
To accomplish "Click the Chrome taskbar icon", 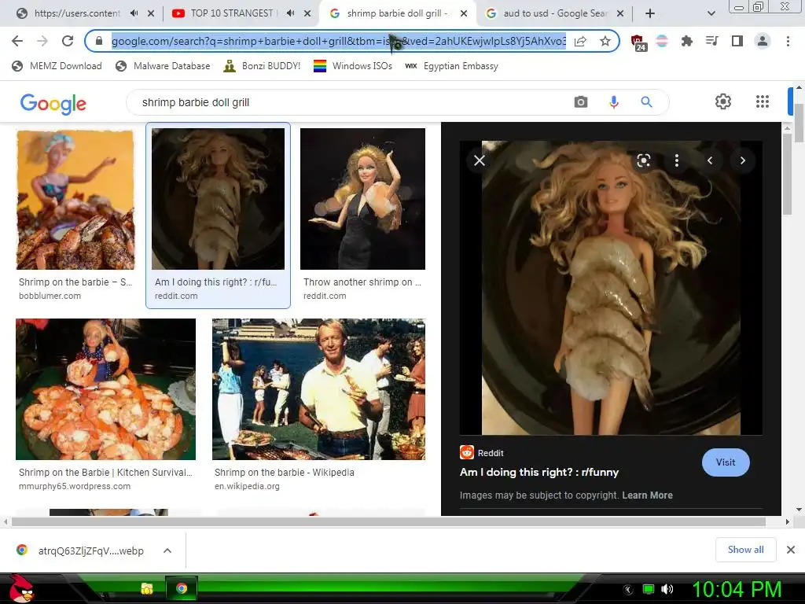I will tap(182, 588).
